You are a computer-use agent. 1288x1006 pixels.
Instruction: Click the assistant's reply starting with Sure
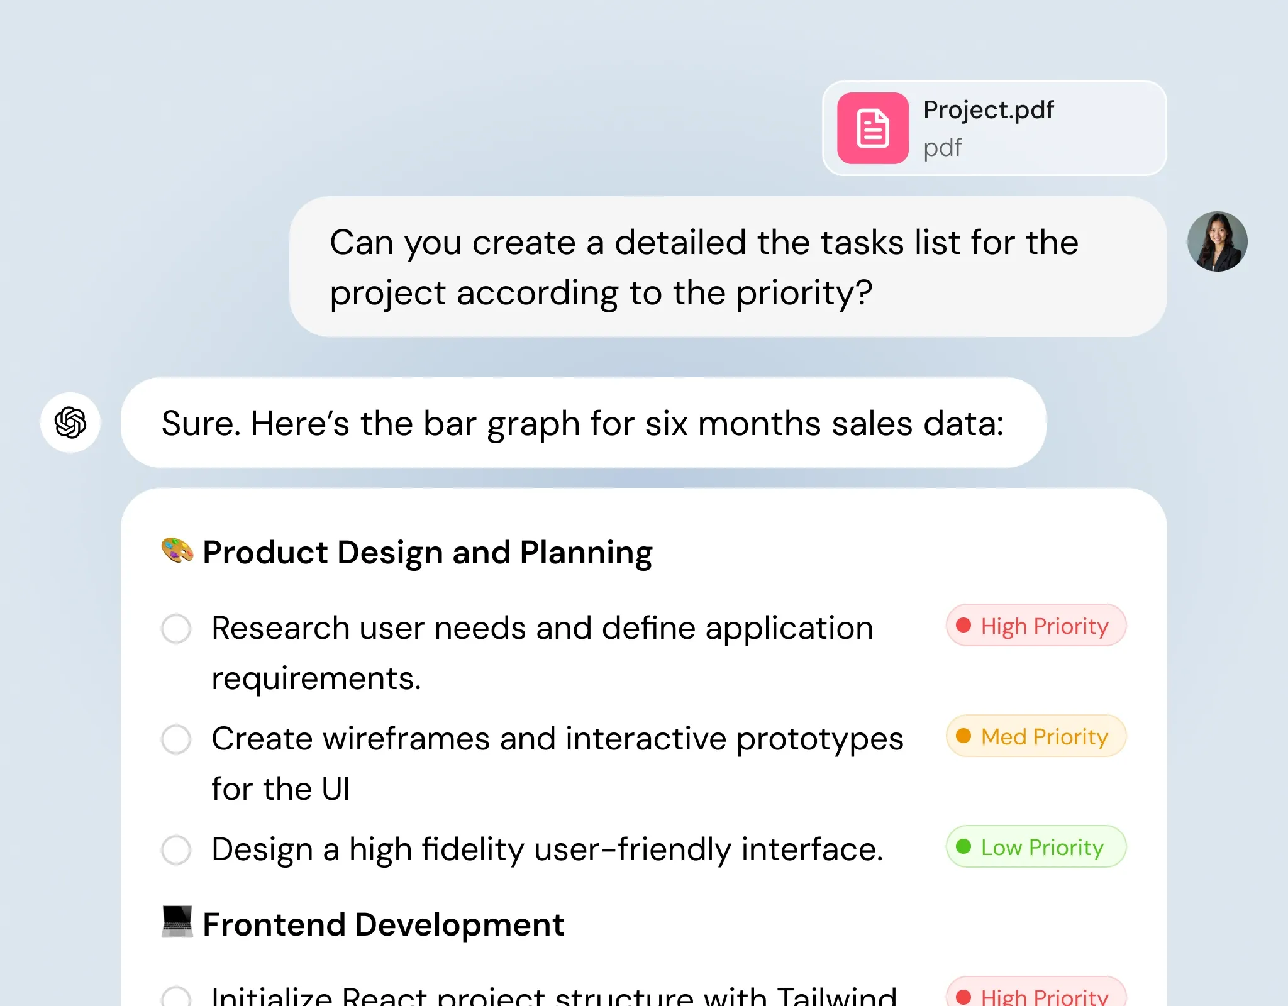(x=583, y=423)
